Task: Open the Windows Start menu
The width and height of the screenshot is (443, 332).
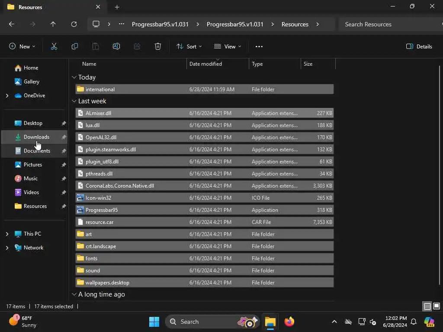Action: (x=154, y=322)
